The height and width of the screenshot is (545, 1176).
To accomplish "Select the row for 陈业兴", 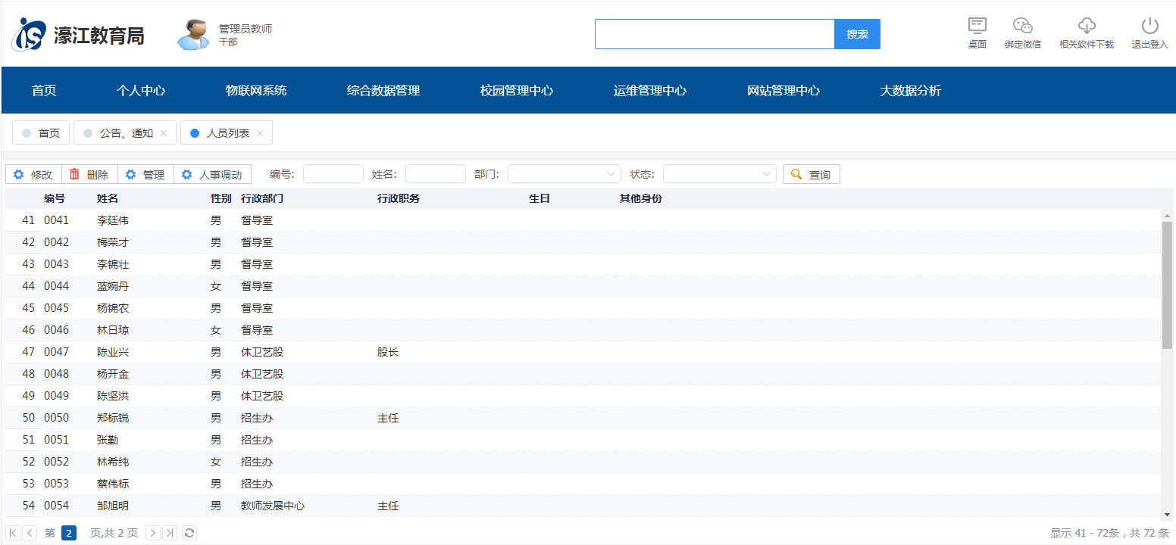I will click(x=583, y=352).
